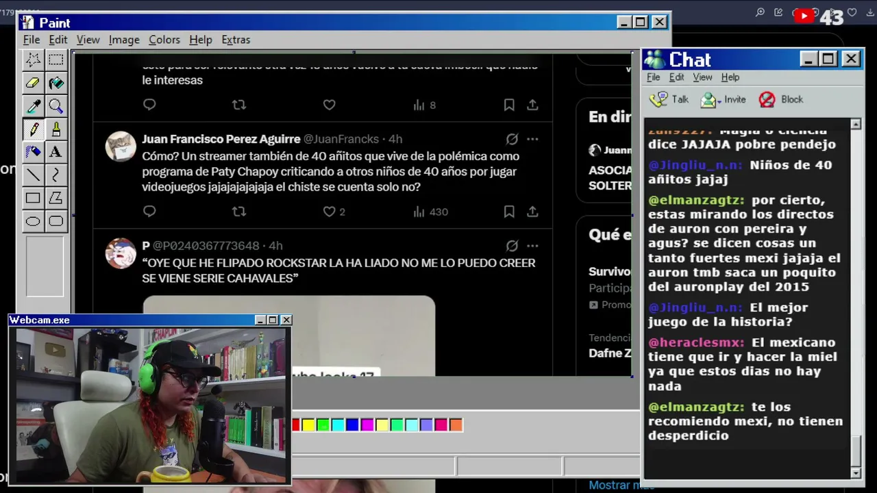Like the tweet with 8 views

click(330, 105)
